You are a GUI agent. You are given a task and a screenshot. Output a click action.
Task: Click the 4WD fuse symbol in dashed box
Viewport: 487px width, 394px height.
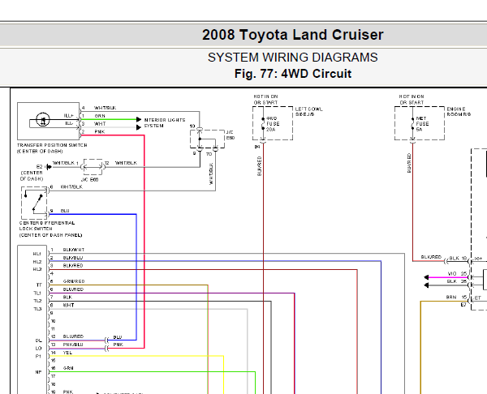pos(263,123)
